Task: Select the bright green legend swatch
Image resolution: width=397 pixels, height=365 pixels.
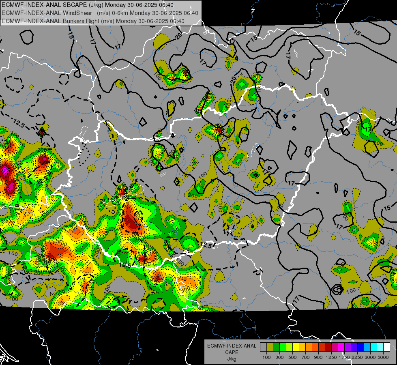Action: 283,347
